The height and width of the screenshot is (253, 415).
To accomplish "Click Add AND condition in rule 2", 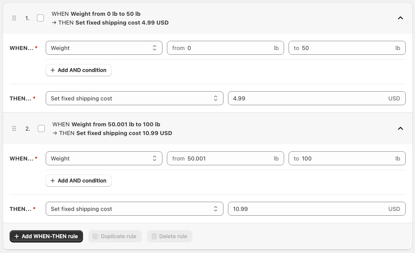I will [78, 181].
